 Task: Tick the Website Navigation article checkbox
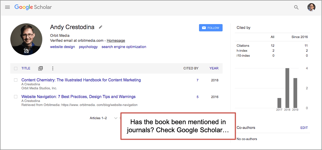tap(16, 97)
